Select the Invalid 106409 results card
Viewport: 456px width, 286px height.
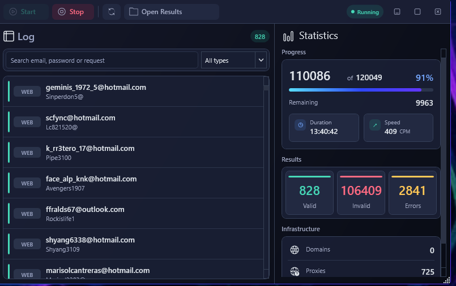coord(361,193)
